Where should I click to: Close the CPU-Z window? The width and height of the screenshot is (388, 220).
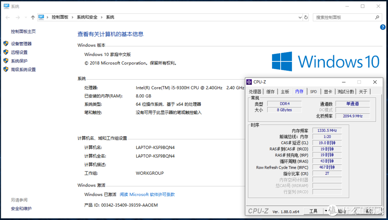pyautogui.click(x=375, y=82)
